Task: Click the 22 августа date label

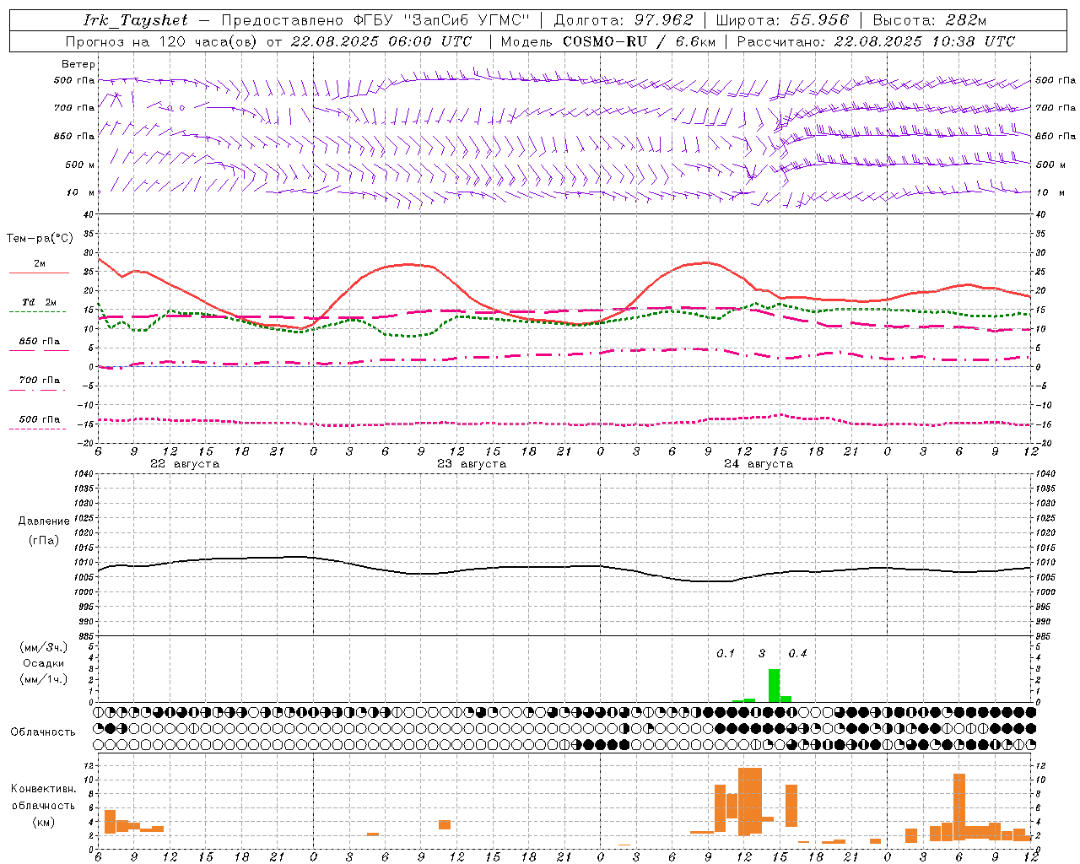Action: 185,464
